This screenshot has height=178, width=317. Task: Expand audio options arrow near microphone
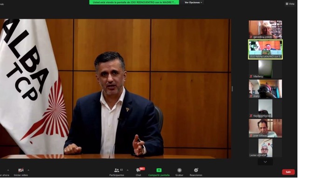tap(8, 170)
